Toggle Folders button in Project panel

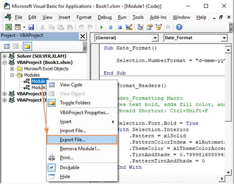27,46
